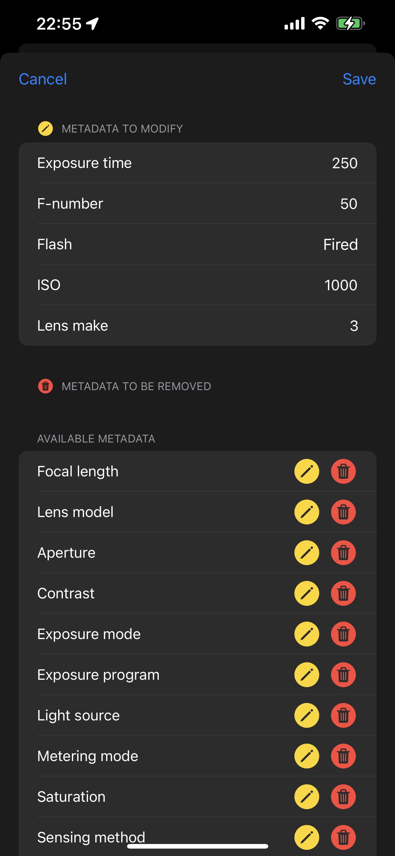
Task: Save the metadata changes
Action: [x=359, y=79]
